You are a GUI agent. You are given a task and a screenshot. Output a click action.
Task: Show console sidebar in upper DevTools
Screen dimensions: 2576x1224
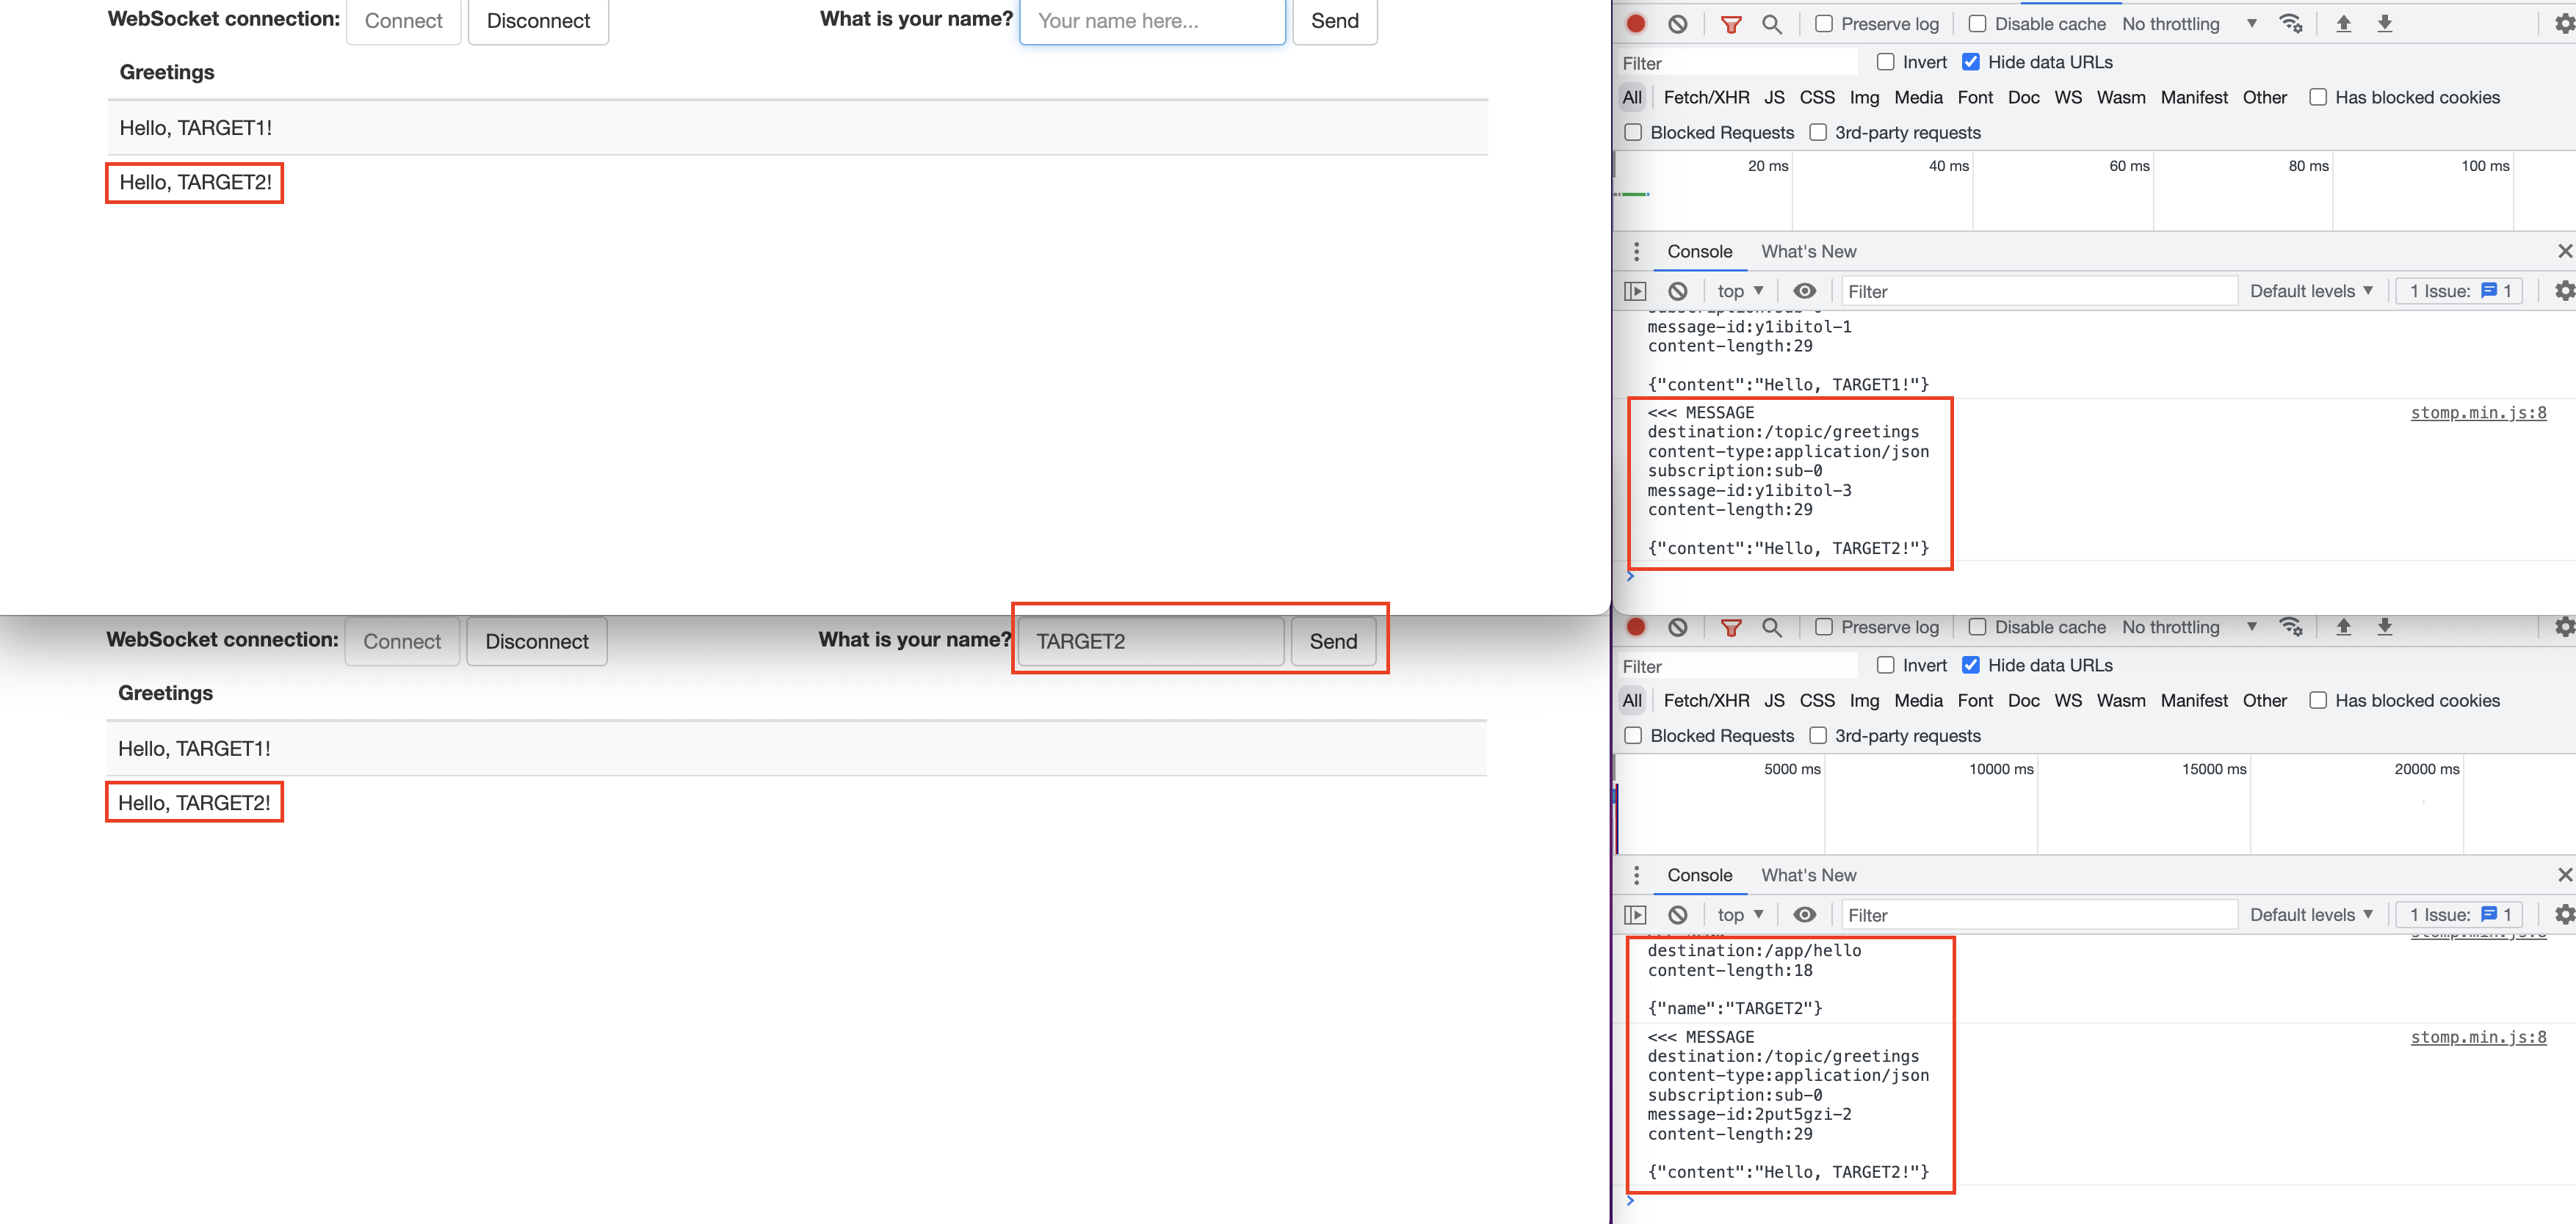coord(1635,291)
